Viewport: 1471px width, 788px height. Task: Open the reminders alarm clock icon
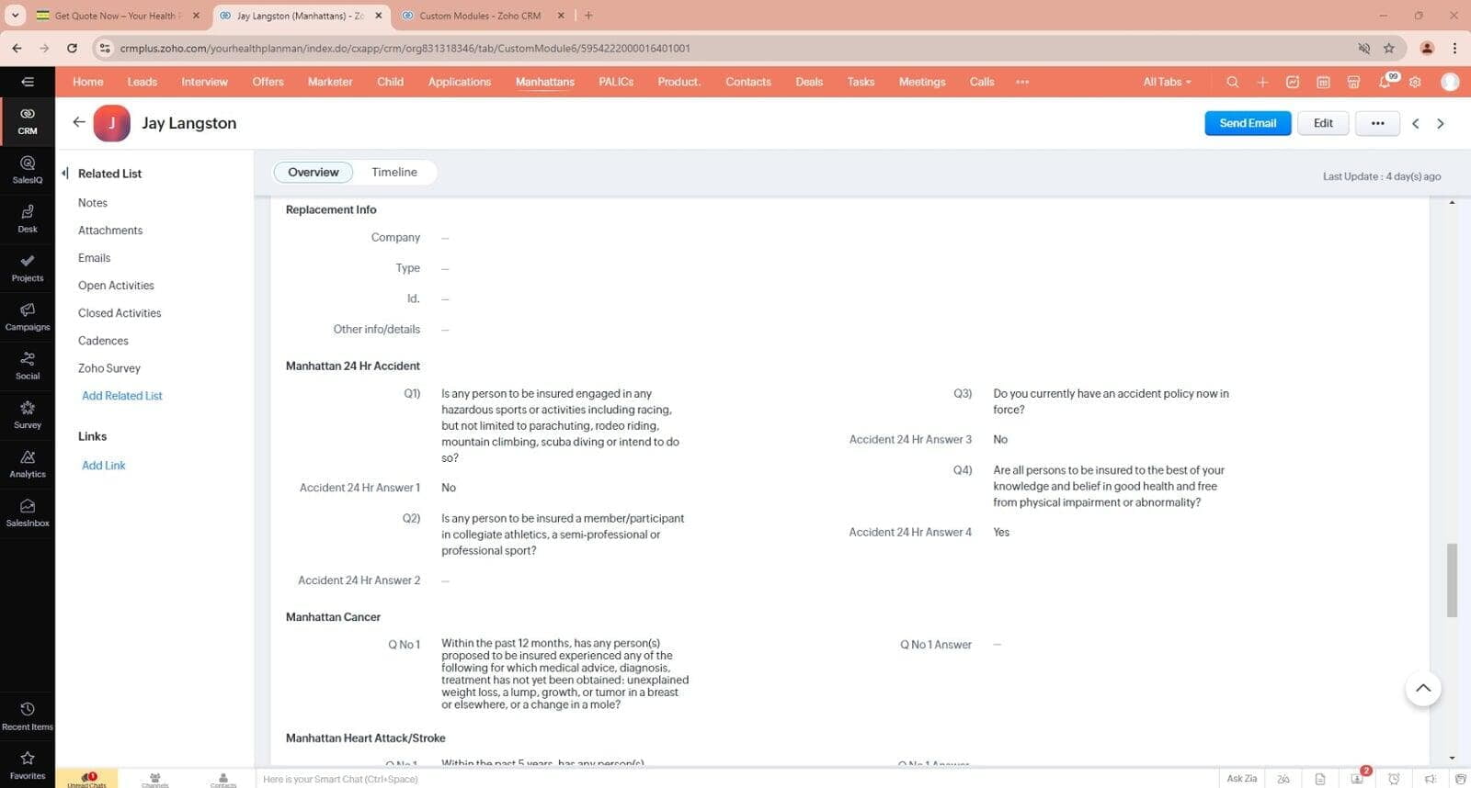click(x=1394, y=779)
